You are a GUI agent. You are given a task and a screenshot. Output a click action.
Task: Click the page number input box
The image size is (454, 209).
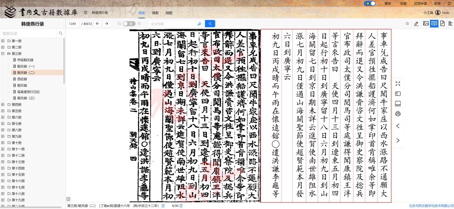73,24
